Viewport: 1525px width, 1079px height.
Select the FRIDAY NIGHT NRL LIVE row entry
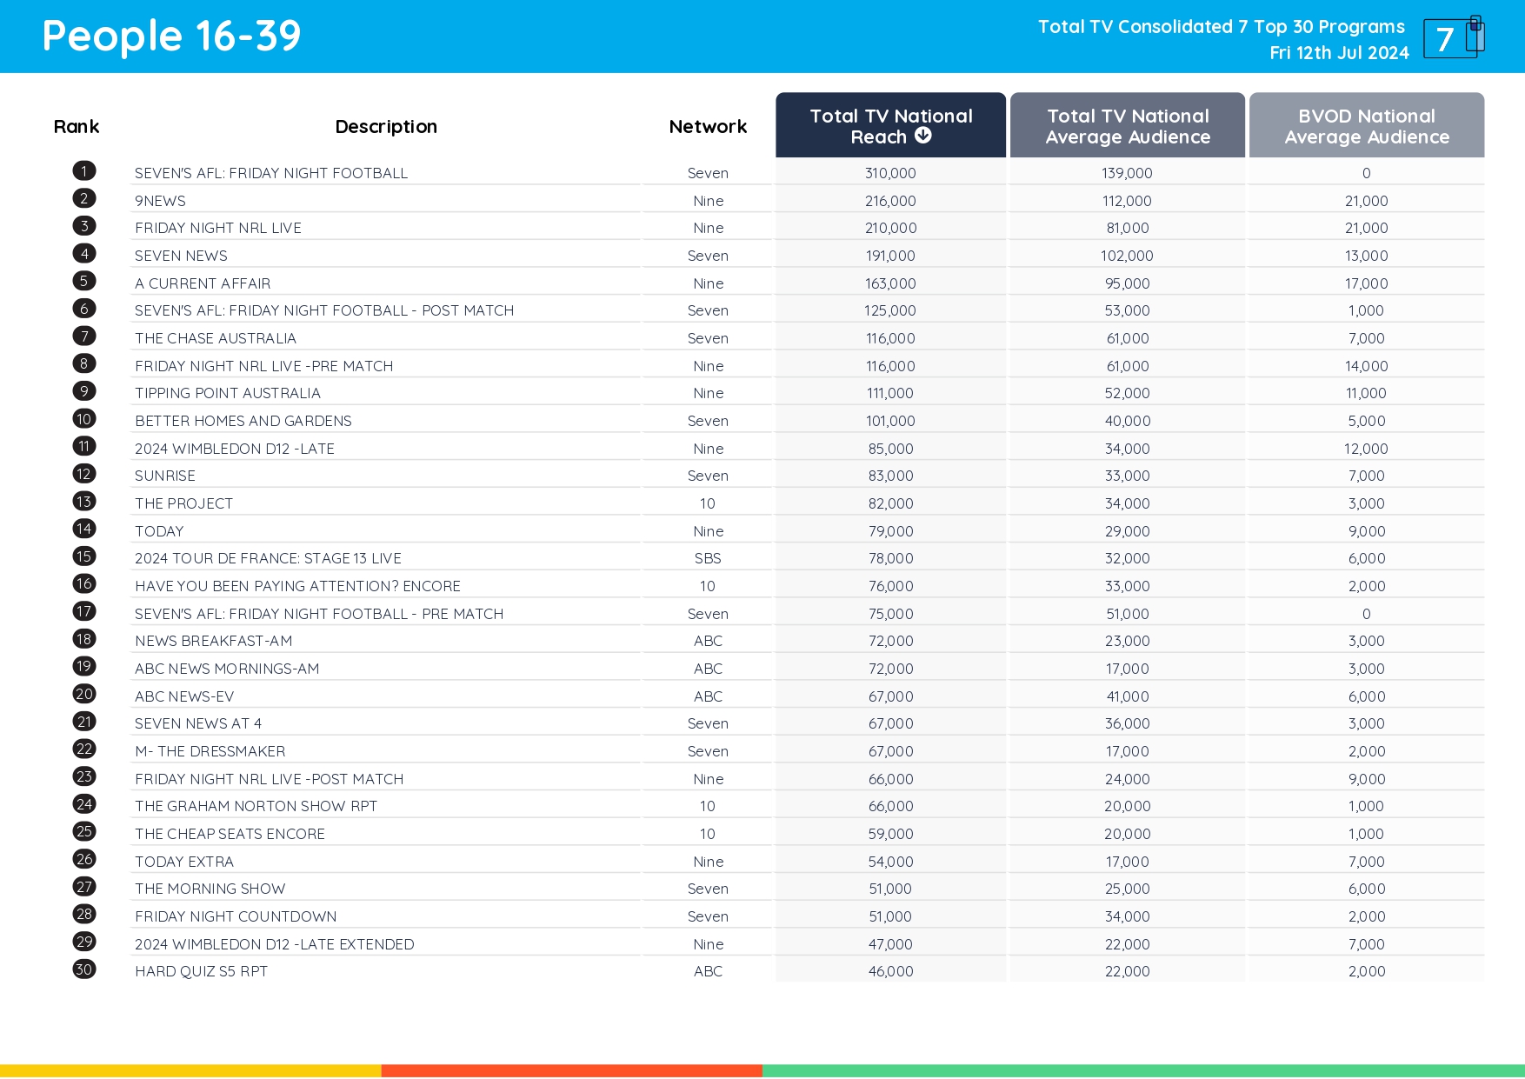218,227
